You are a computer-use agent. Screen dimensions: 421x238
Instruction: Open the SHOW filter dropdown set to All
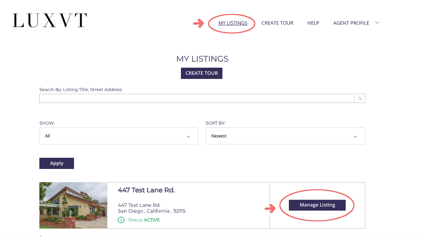click(118, 136)
